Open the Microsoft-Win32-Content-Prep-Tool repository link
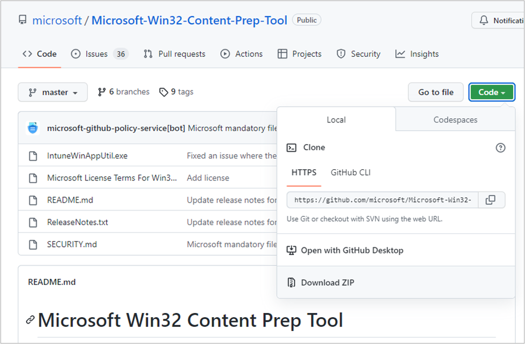 [x=189, y=20]
